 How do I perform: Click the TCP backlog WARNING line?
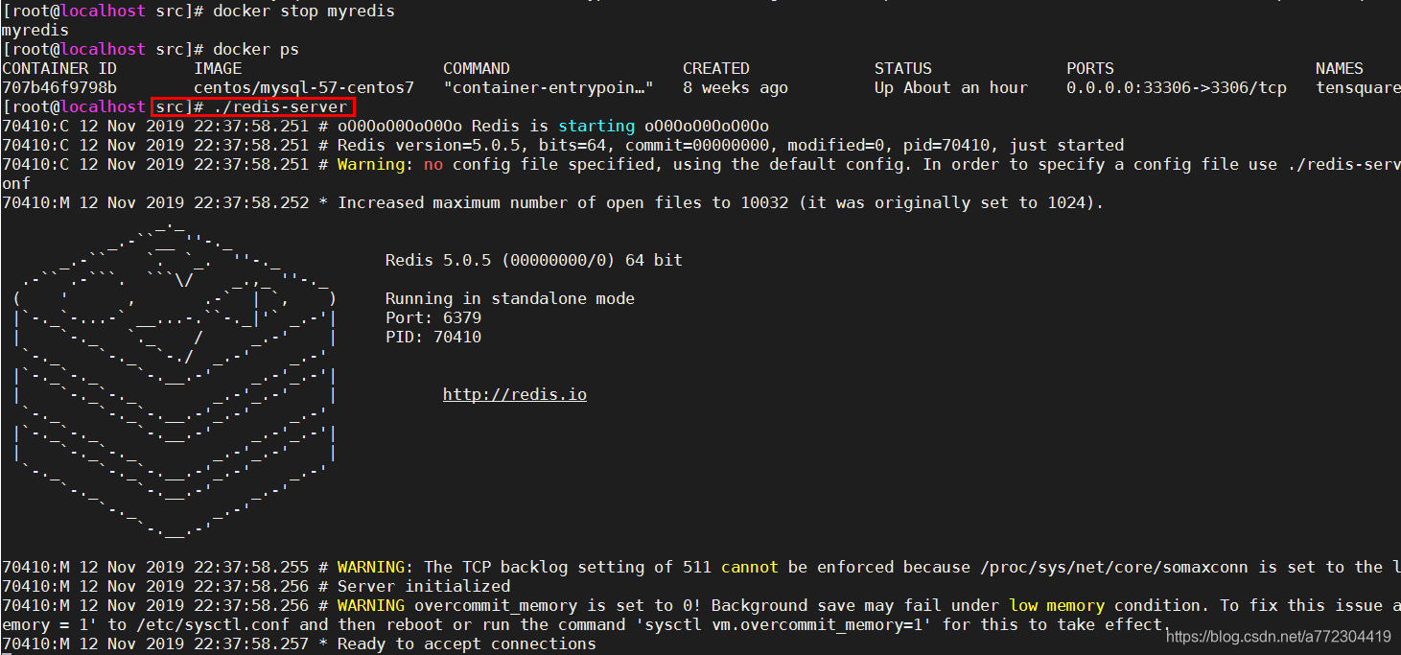point(700,567)
